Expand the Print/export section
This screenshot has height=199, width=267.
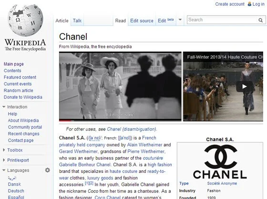tap(4, 160)
